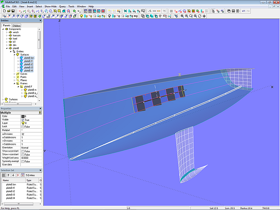Click the Undo arrow icon

click(244, 11)
